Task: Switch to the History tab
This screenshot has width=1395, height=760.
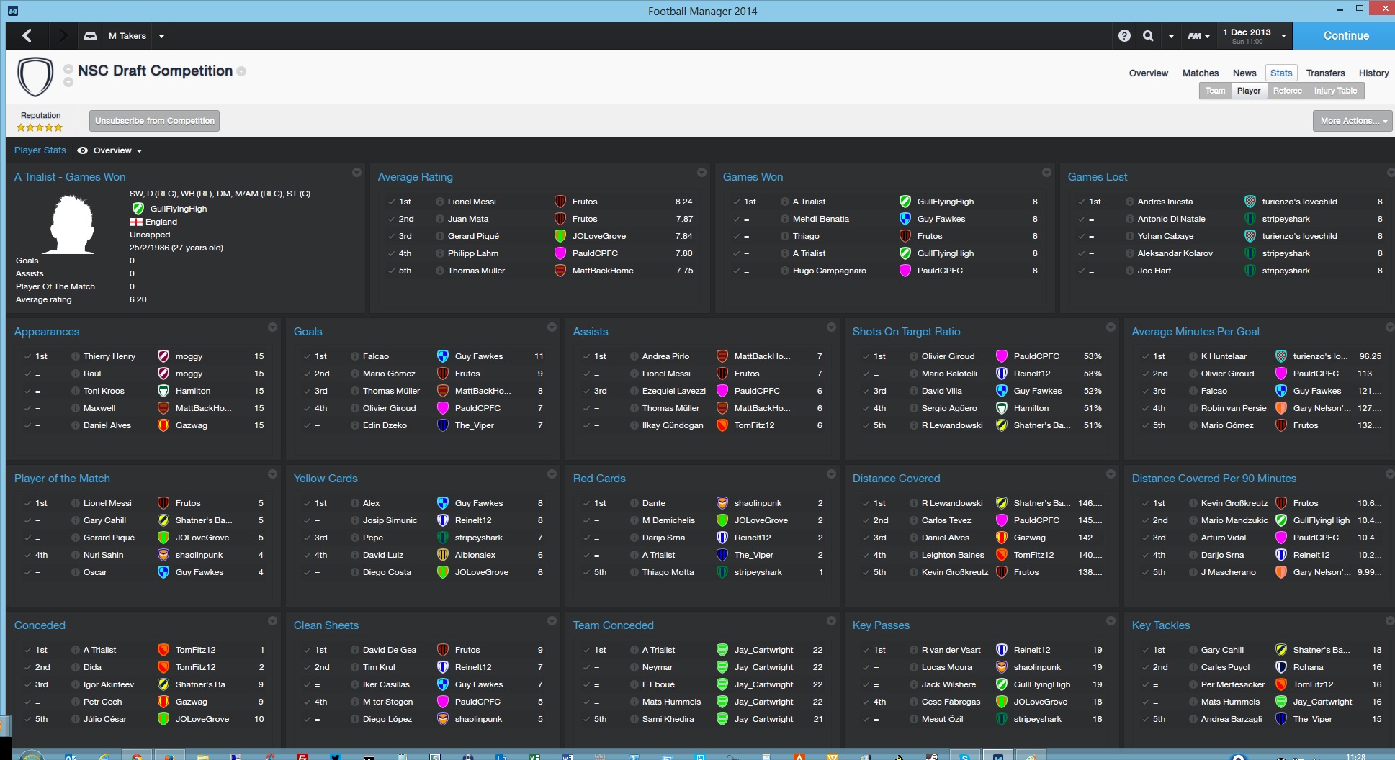Action: [1373, 73]
